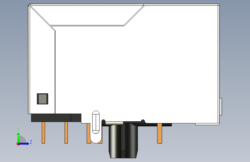Click the blue Z axis arrow of triad

tap(24, 144)
